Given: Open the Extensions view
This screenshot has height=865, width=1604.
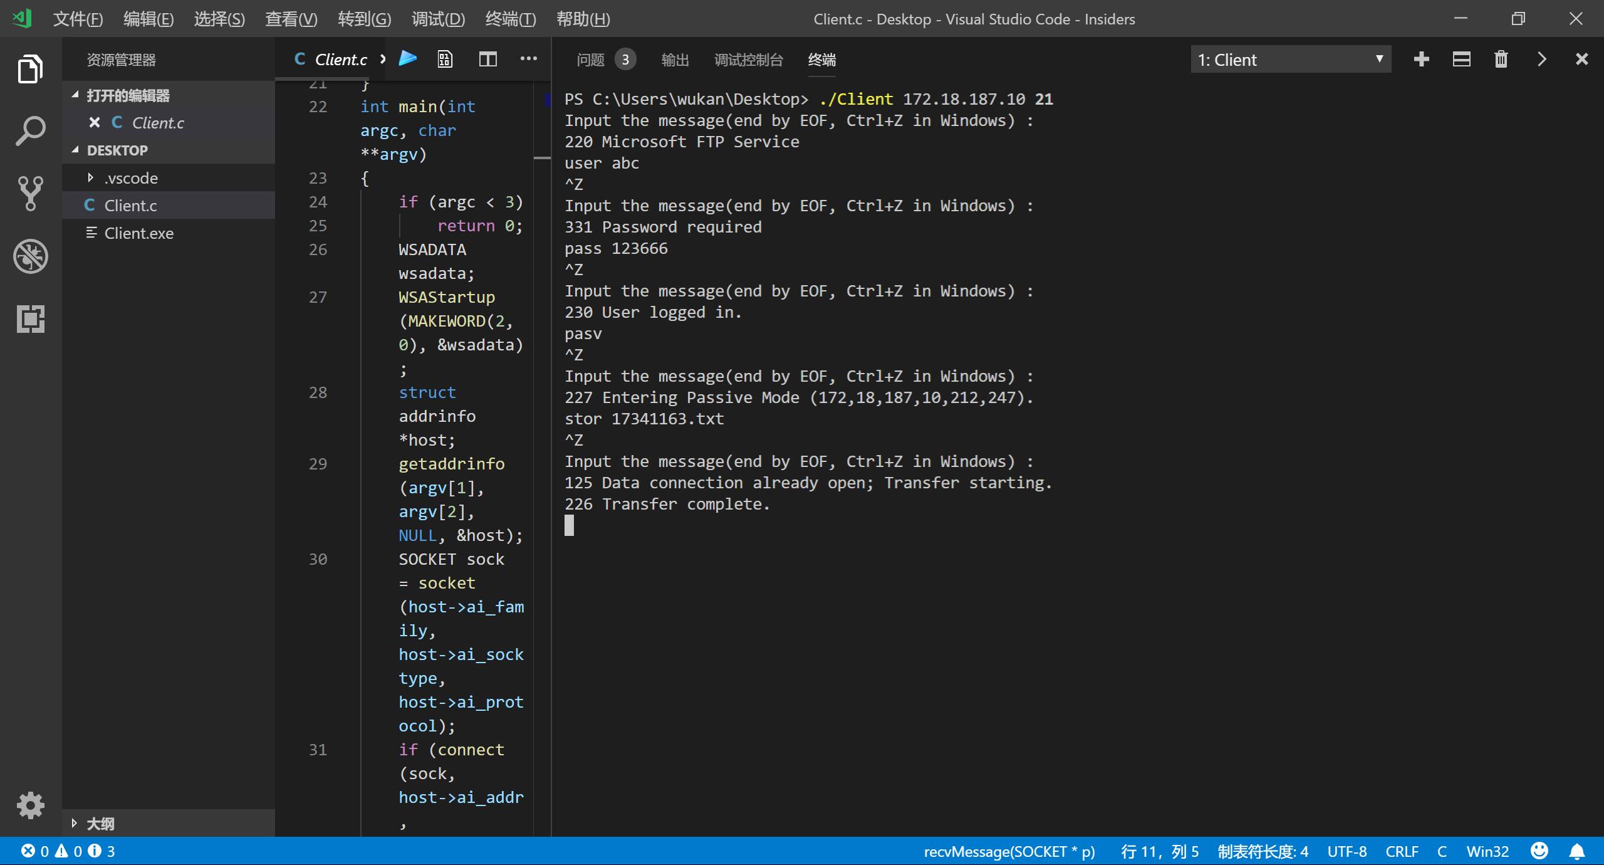Looking at the screenshot, I should coord(30,319).
